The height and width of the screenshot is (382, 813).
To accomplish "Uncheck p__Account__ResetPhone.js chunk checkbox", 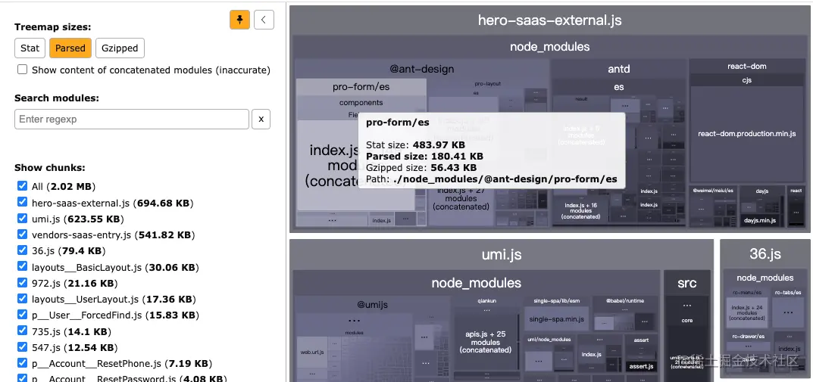I will 22,362.
